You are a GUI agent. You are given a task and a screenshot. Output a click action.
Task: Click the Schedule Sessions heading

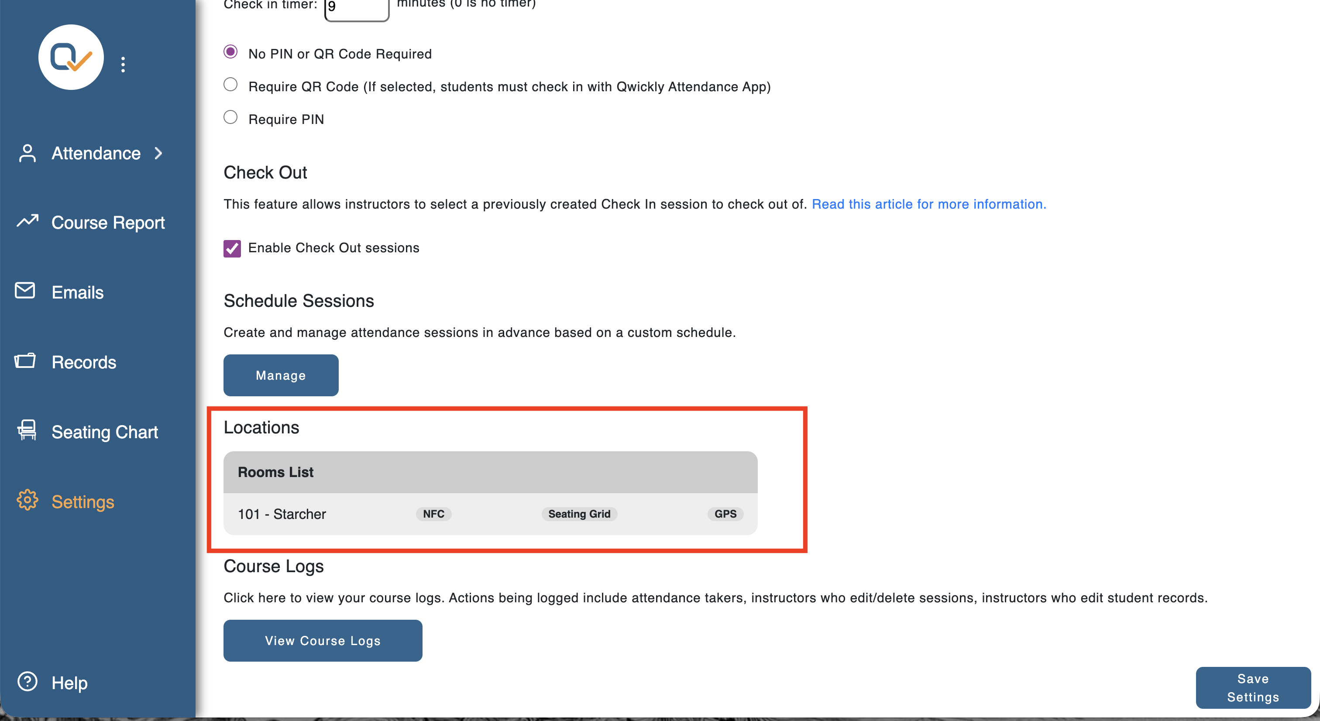[x=299, y=301]
